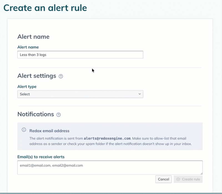Cancel creating the alert rule

163,179
